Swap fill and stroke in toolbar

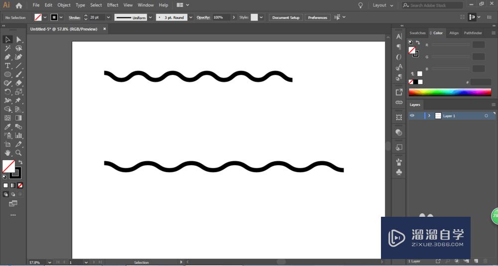[x=20, y=162]
